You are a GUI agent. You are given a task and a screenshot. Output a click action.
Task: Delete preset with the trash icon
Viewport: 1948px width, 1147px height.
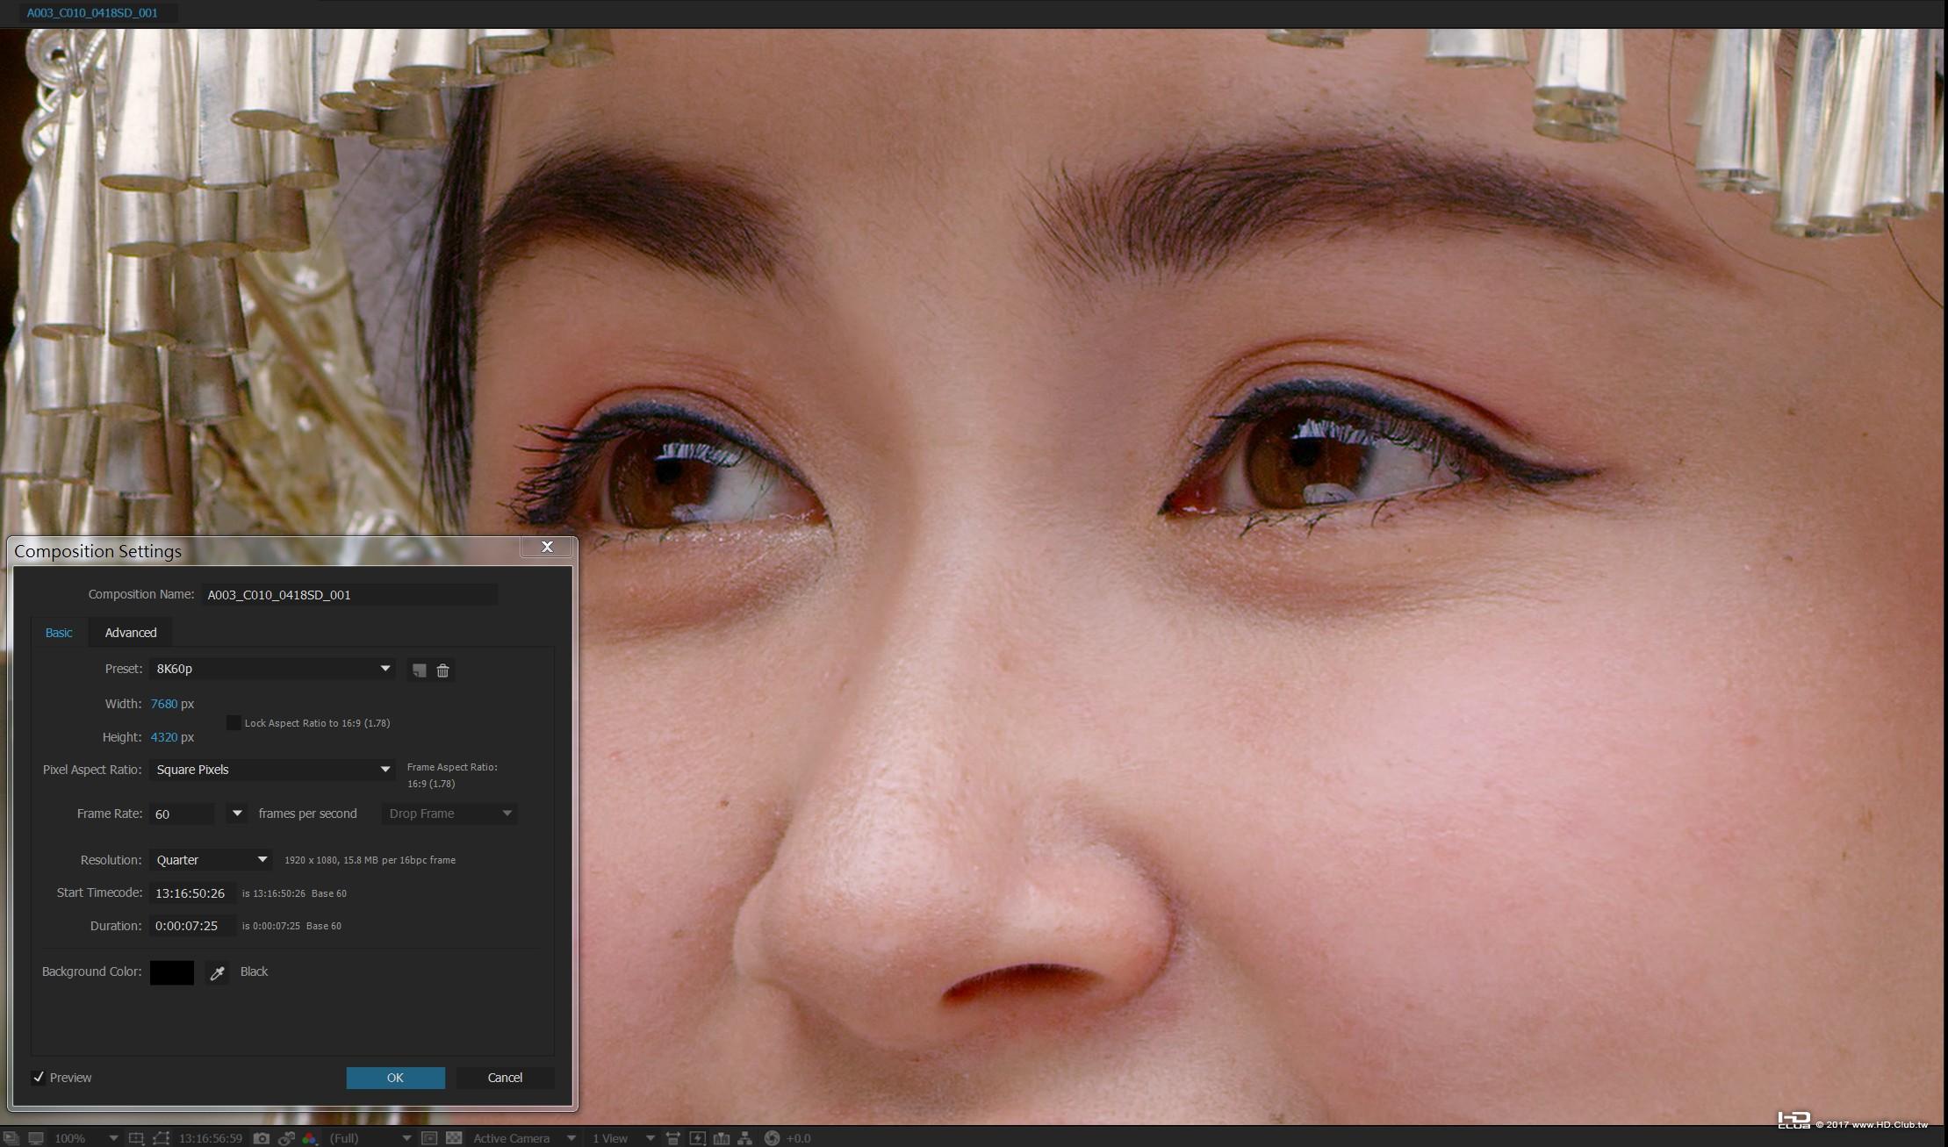click(x=442, y=670)
